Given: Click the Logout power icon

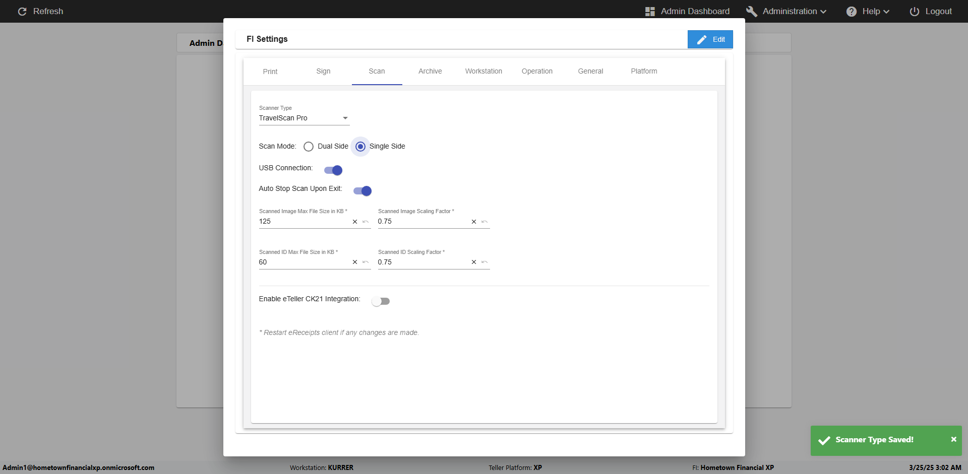Looking at the screenshot, I should pos(914,11).
